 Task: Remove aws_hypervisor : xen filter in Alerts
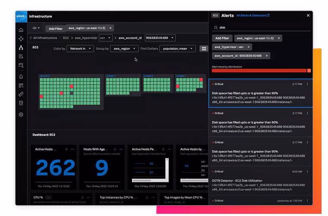point(248,47)
